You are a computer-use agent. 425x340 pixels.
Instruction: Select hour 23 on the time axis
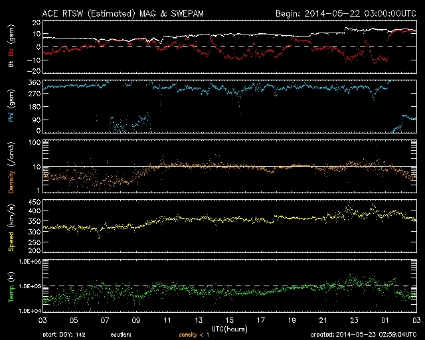point(353,321)
